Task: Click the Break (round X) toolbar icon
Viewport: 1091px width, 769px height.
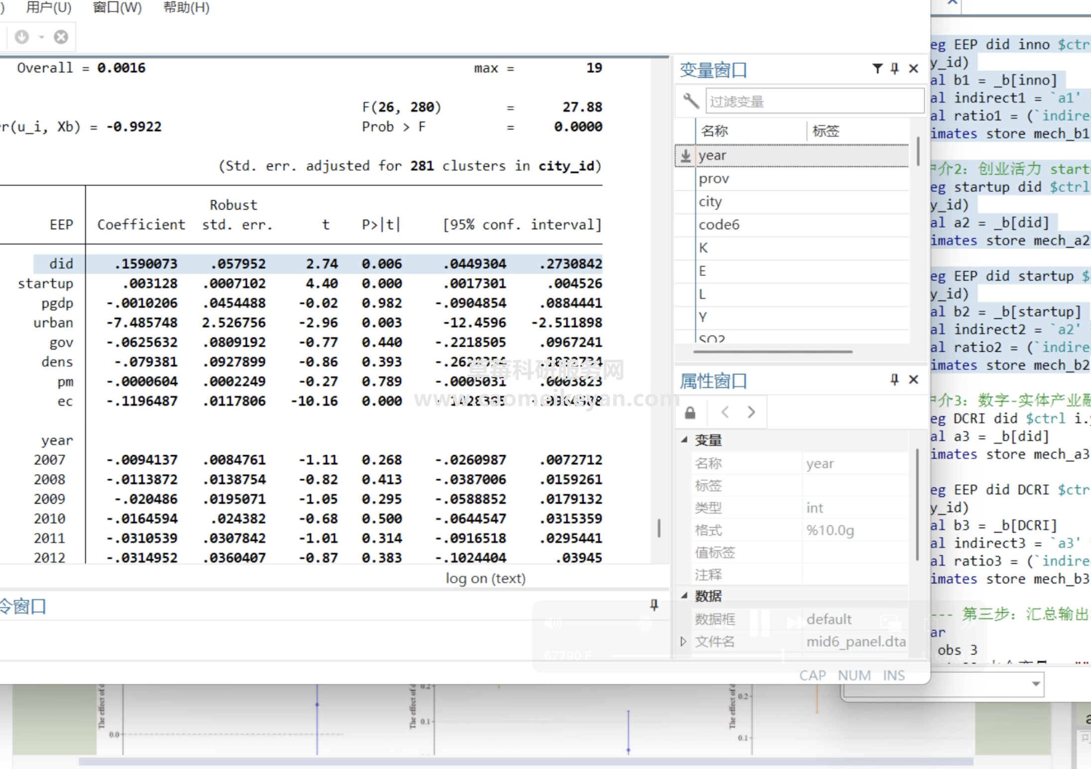Action: [x=61, y=37]
